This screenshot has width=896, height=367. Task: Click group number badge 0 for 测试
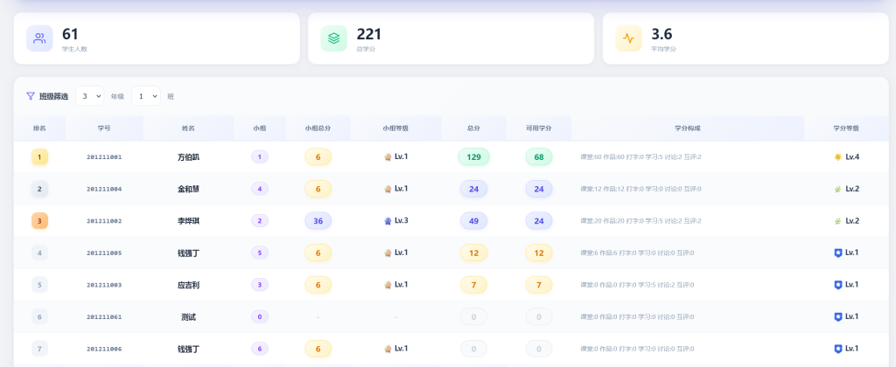click(x=259, y=317)
